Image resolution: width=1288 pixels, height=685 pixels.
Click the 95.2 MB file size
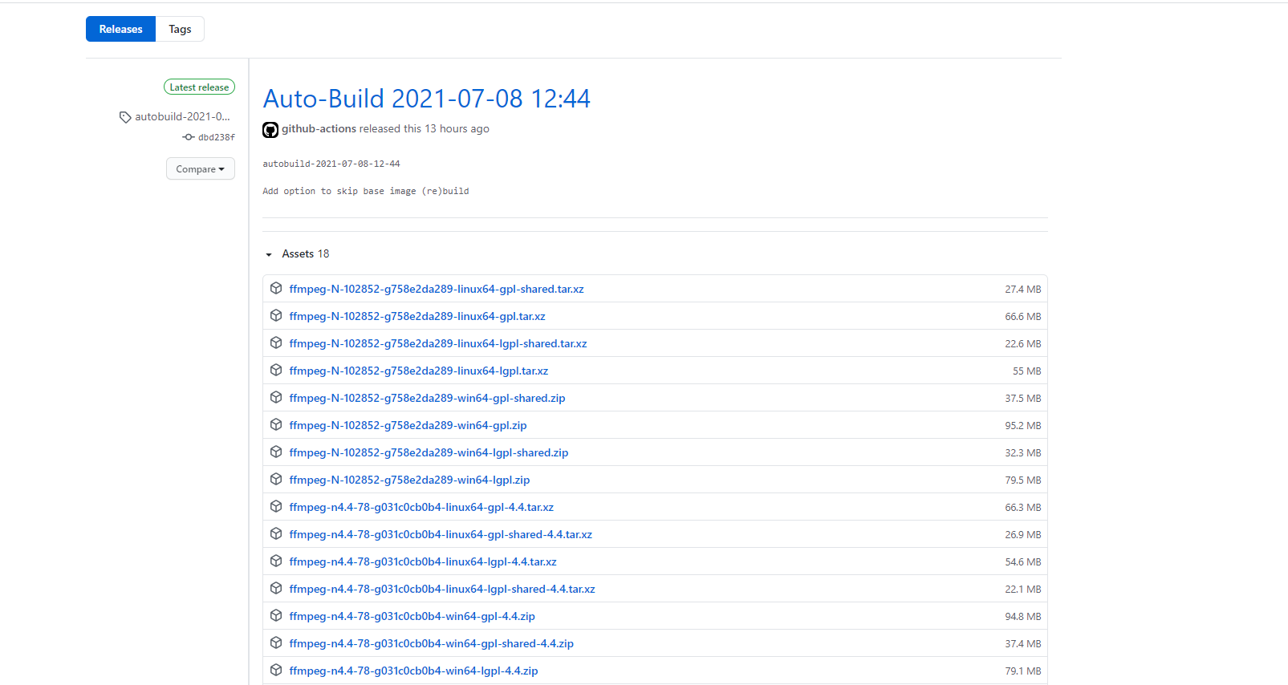pyautogui.click(x=1023, y=426)
